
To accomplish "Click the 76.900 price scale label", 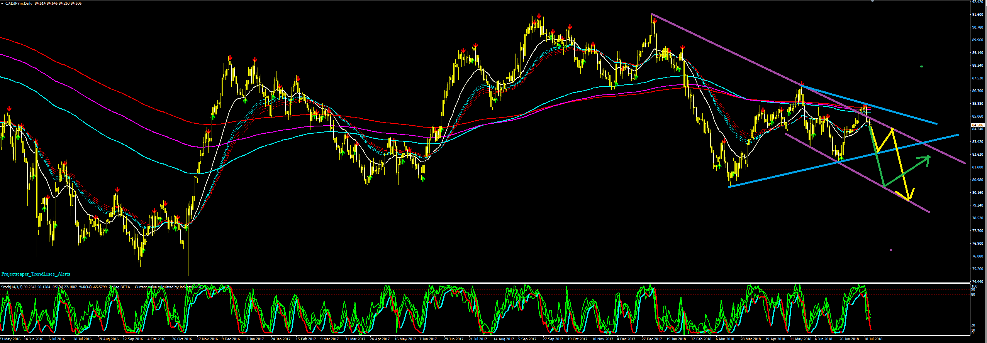I will pos(977,244).
